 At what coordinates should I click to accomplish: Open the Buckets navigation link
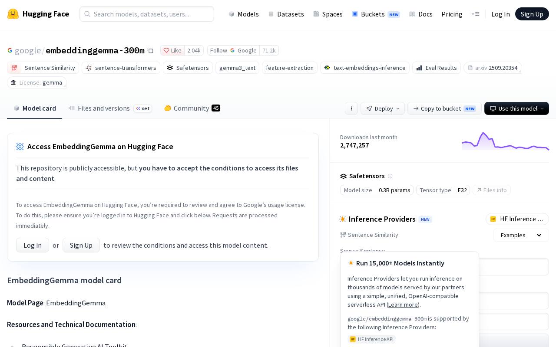[x=376, y=14]
